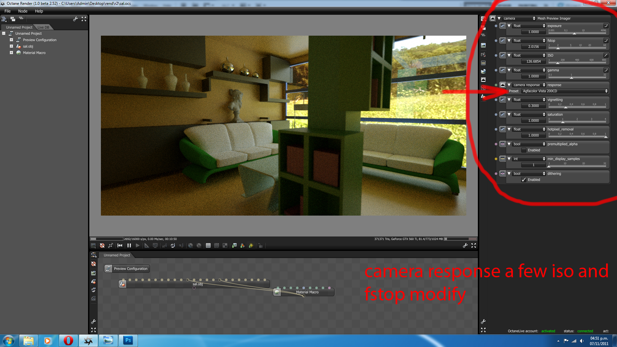The width and height of the screenshot is (617, 347).
Task: Open the camera response Preset dropdown
Action: (x=564, y=91)
